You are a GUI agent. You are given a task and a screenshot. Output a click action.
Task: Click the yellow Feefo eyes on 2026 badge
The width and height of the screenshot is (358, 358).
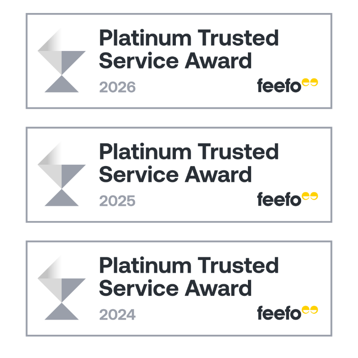[310, 82]
